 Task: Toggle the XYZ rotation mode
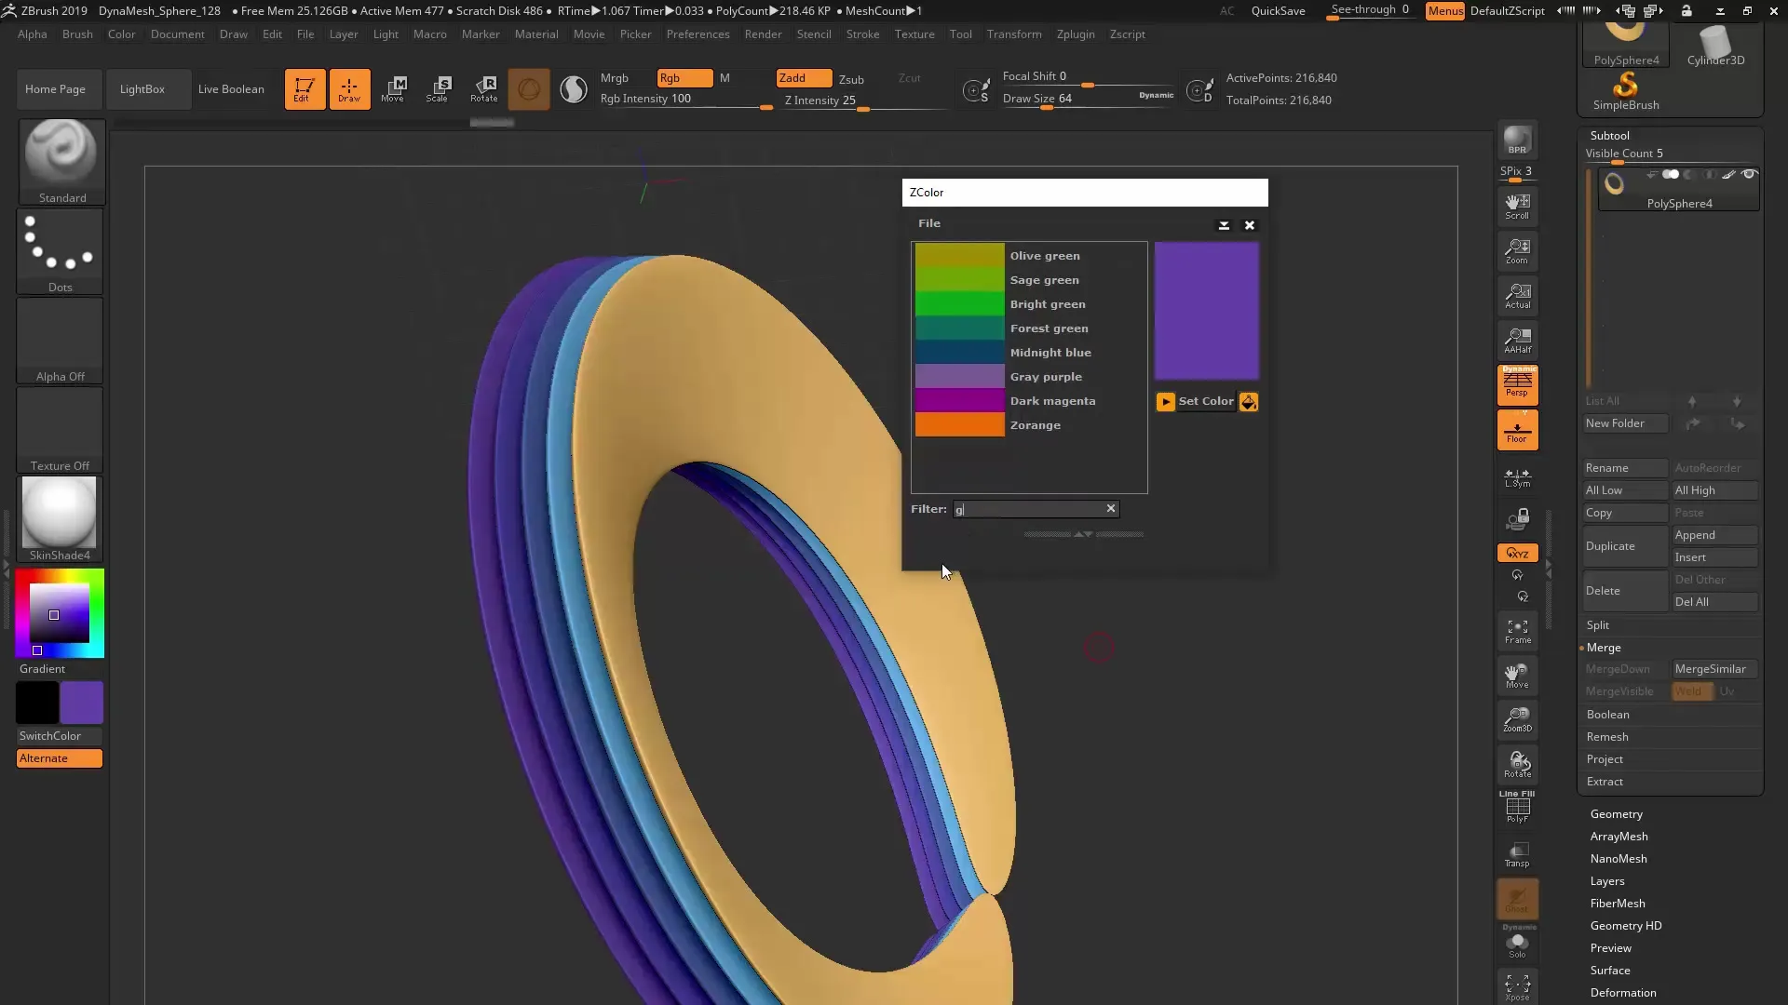click(1517, 554)
